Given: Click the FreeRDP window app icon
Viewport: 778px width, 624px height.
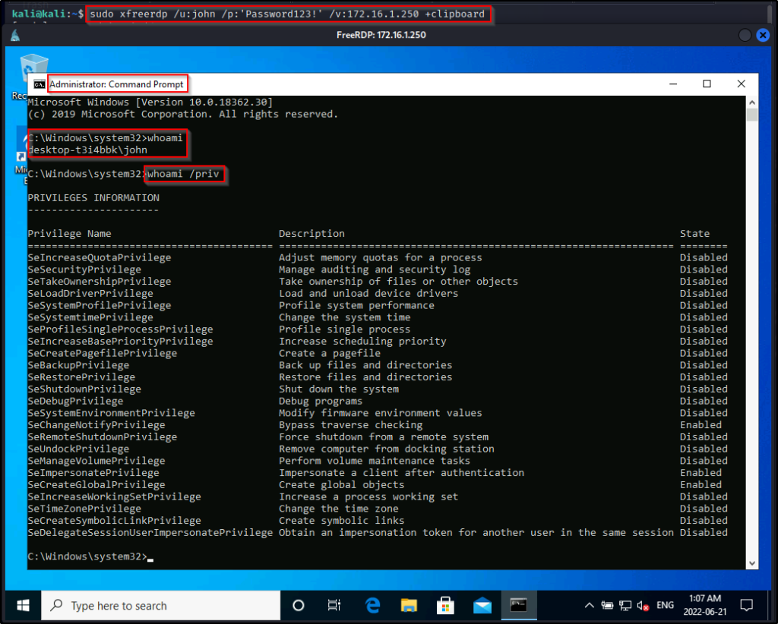Looking at the screenshot, I should pos(15,35).
